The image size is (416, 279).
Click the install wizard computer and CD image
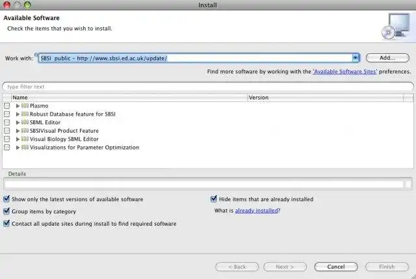click(396, 27)
